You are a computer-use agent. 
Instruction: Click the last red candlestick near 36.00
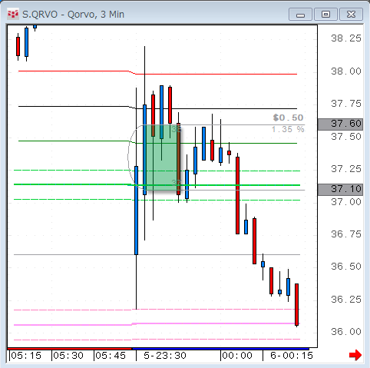click(296, 304)
